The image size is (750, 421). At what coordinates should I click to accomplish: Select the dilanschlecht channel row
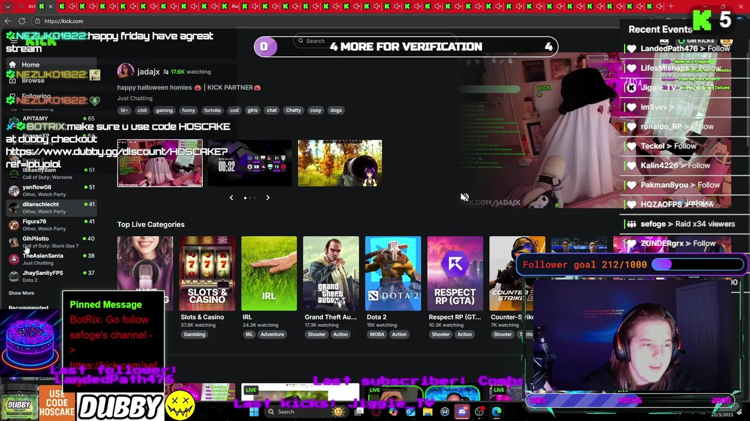click(x=52, y=208)
